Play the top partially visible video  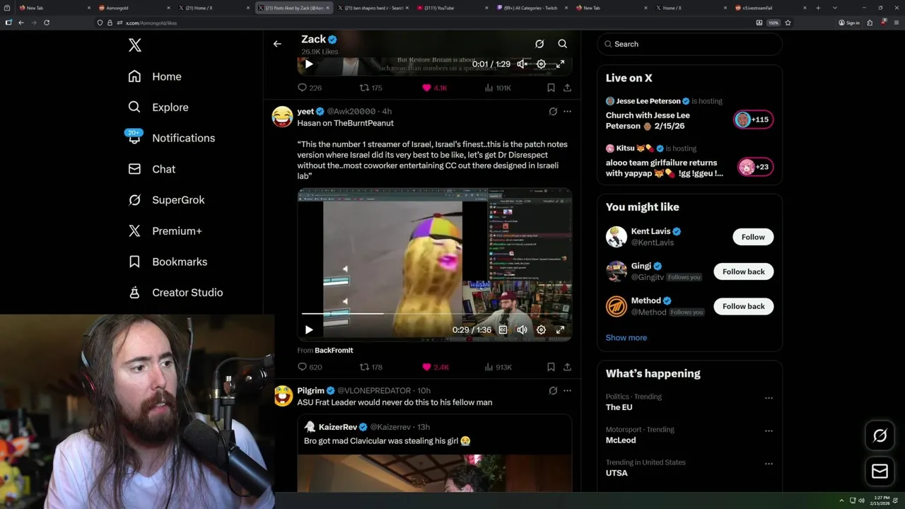coord(309,64)
